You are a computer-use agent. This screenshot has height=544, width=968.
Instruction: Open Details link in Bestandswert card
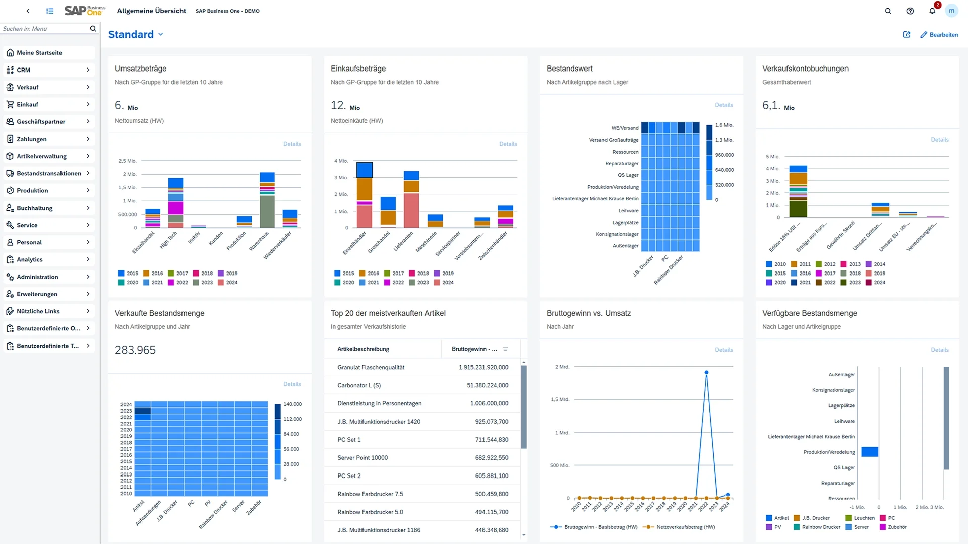pyautogui.click(x=723, y=105)
